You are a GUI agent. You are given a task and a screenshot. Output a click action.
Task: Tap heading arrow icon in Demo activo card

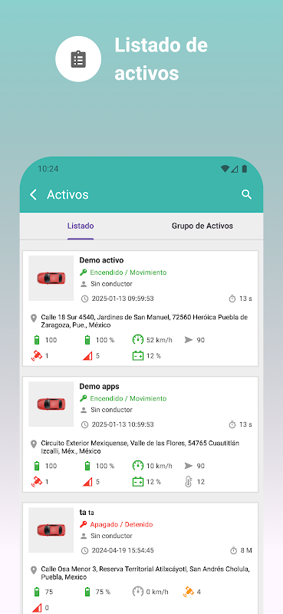click(x=189, y=340)
